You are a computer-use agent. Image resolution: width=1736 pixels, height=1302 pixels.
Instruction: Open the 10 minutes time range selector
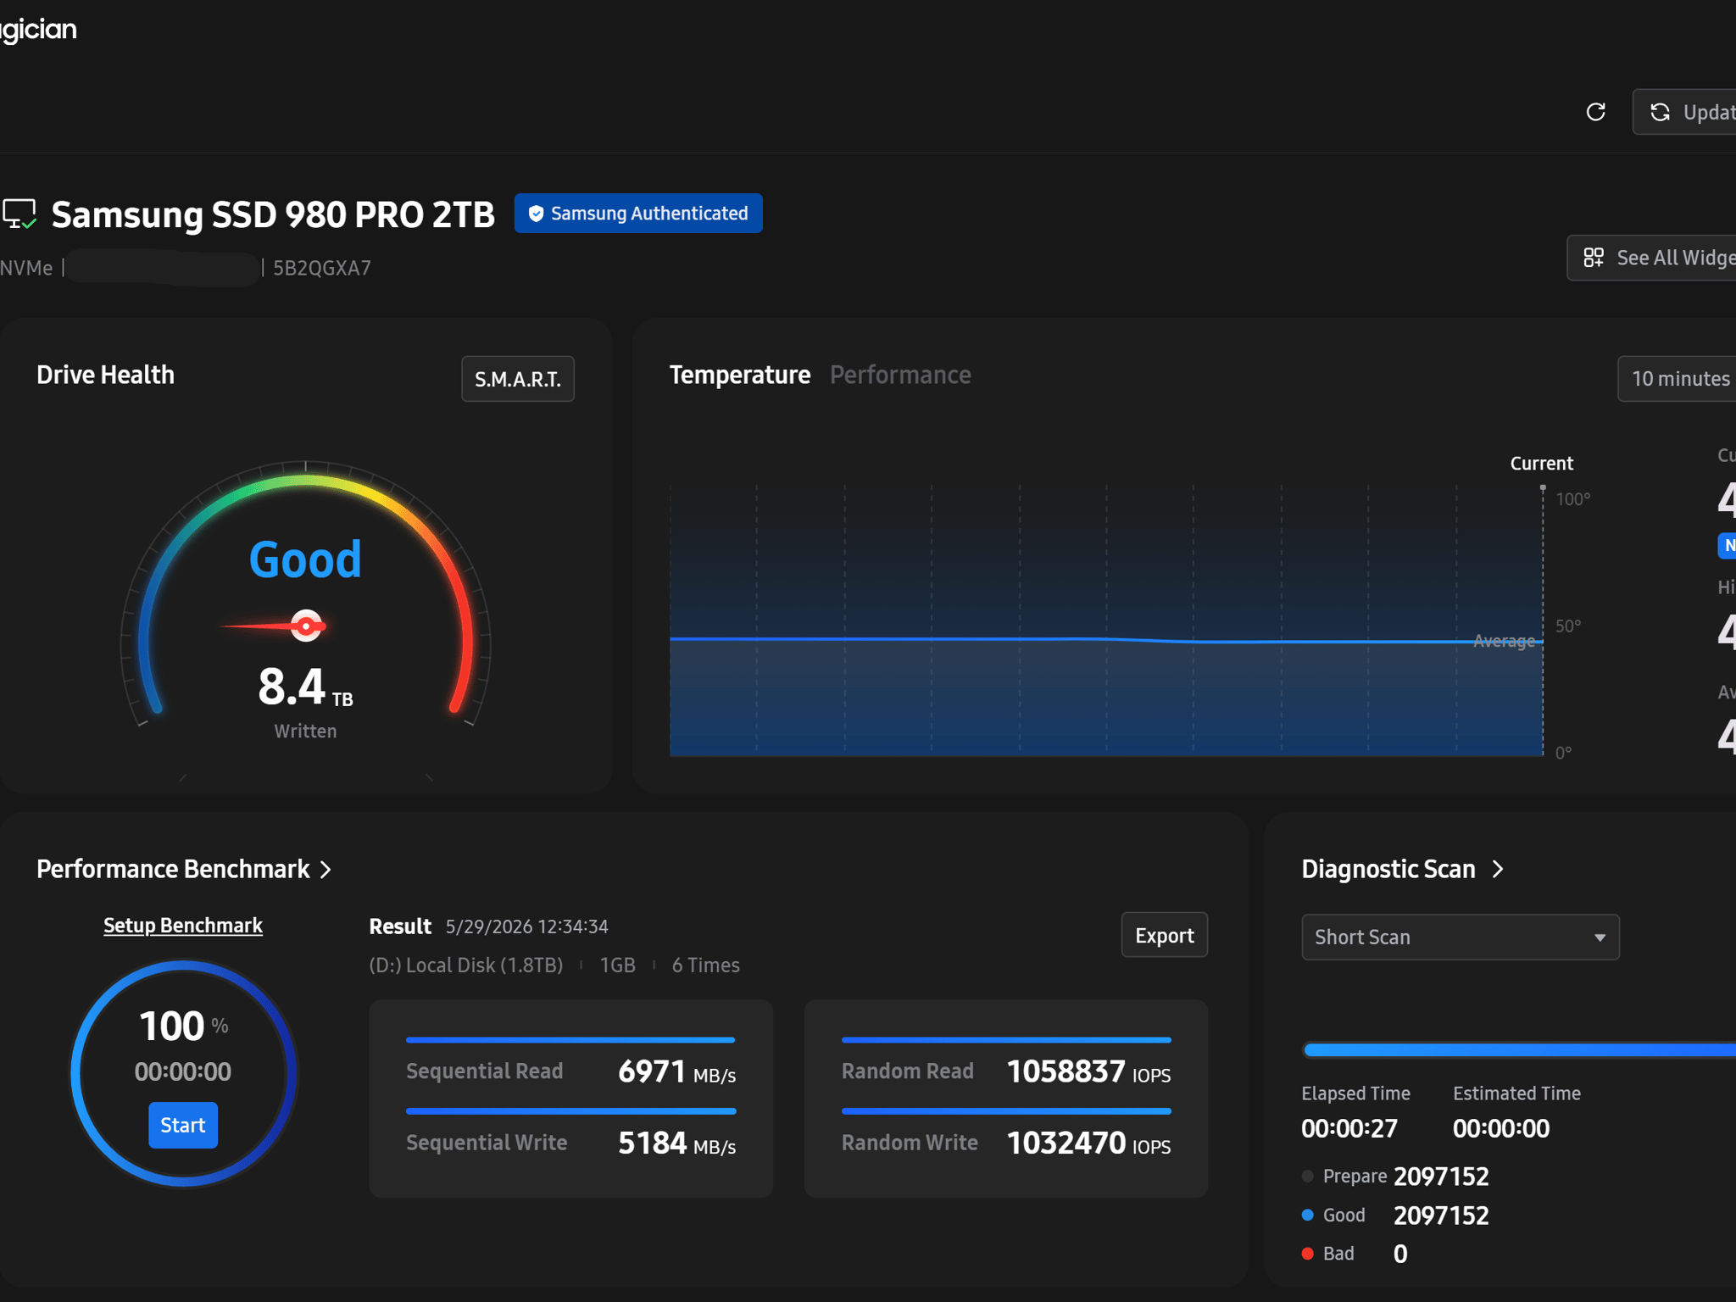(1678, 379)
